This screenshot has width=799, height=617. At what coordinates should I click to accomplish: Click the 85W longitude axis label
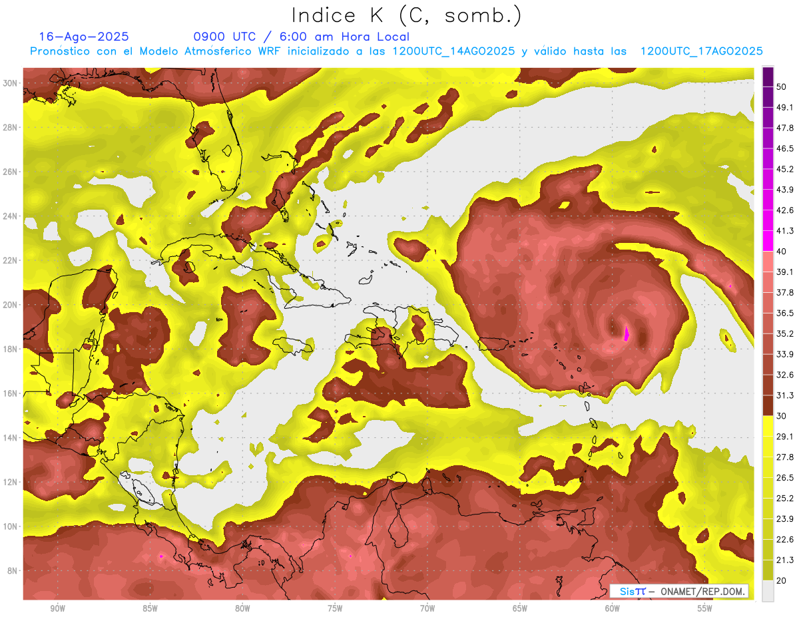(x=150, y=609)
